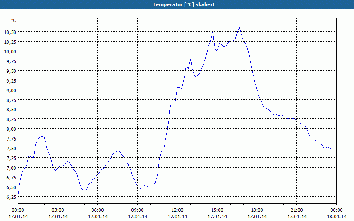Image resolution: width=354 pixels, height=221 pixels.
Task: Click the 9,75 y-axis value
Action: 11,61
